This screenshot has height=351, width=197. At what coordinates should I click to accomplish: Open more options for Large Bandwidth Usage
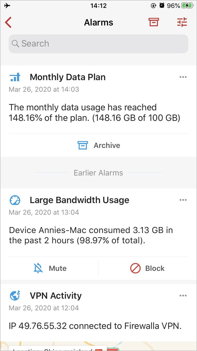pyautogui.click(x=183, y=200)
